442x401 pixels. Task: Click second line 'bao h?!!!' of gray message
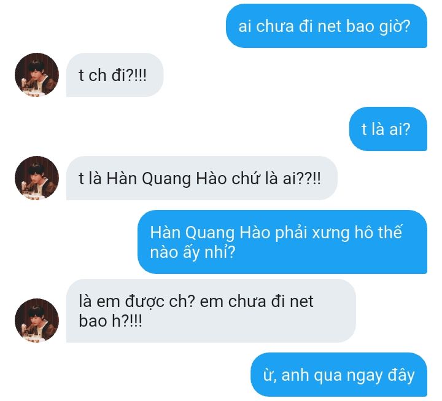tap(110, 321)
